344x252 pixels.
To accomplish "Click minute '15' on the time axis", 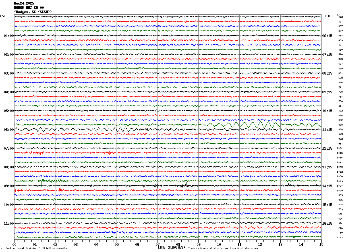I will [321, 244].
